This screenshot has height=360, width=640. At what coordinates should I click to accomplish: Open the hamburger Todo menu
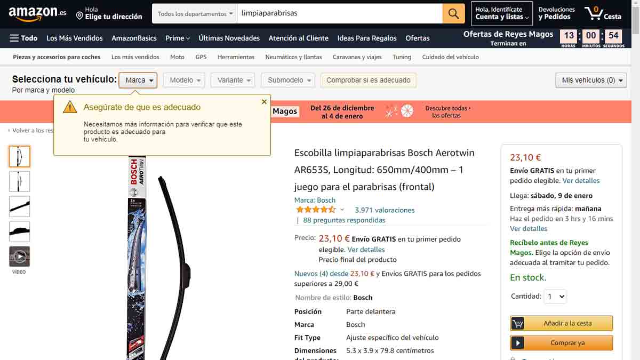click(23, 38)
